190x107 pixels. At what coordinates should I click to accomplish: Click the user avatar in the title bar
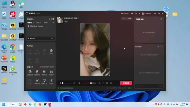tap(143, 14)
